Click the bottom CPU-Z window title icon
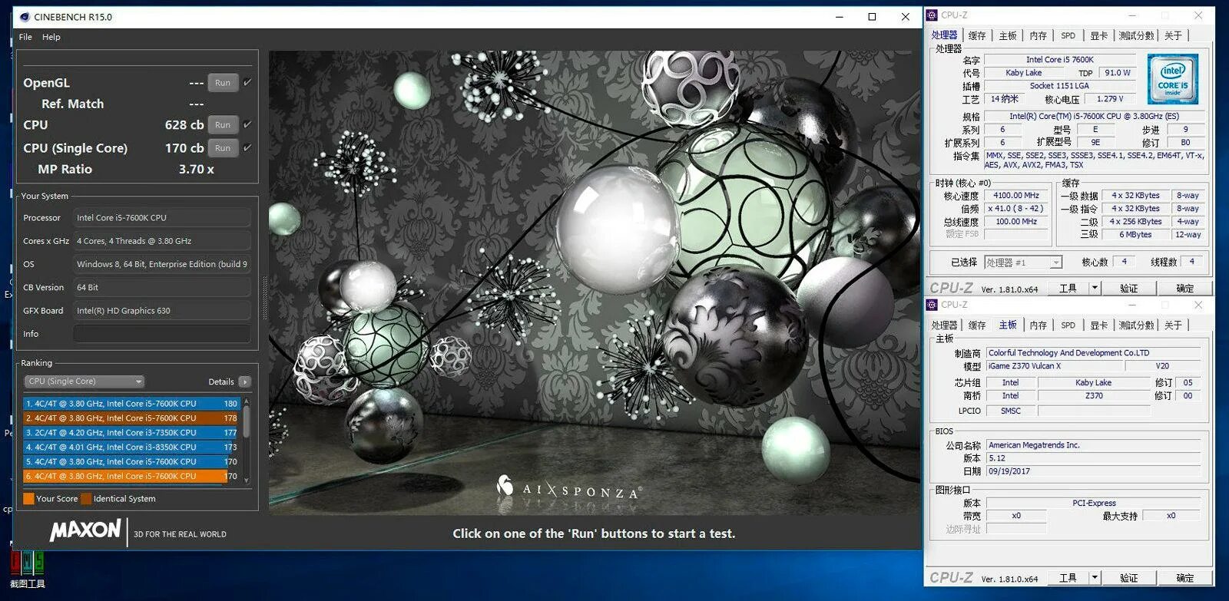1229x601 pixels. point(932,305)
